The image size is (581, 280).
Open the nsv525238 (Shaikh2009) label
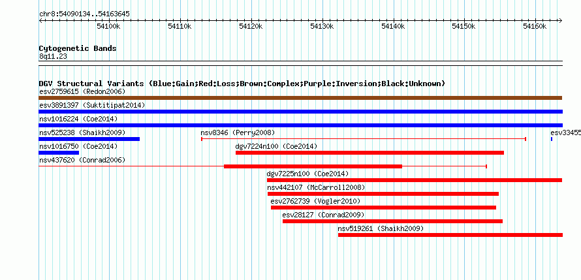click(x=82, y=132)
